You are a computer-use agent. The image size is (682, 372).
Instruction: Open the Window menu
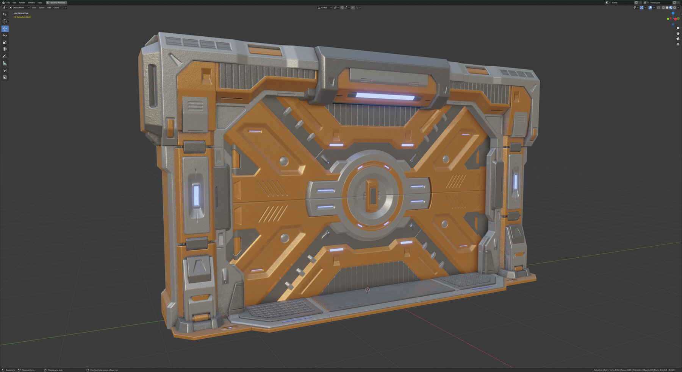[x=31, y=3]
